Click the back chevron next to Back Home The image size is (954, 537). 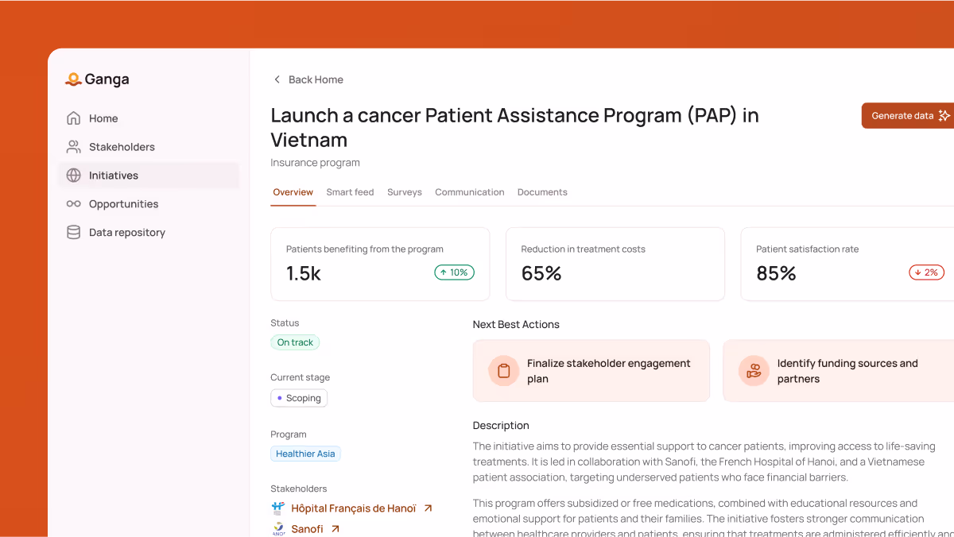pyautogui.click(x=277, y=79)
